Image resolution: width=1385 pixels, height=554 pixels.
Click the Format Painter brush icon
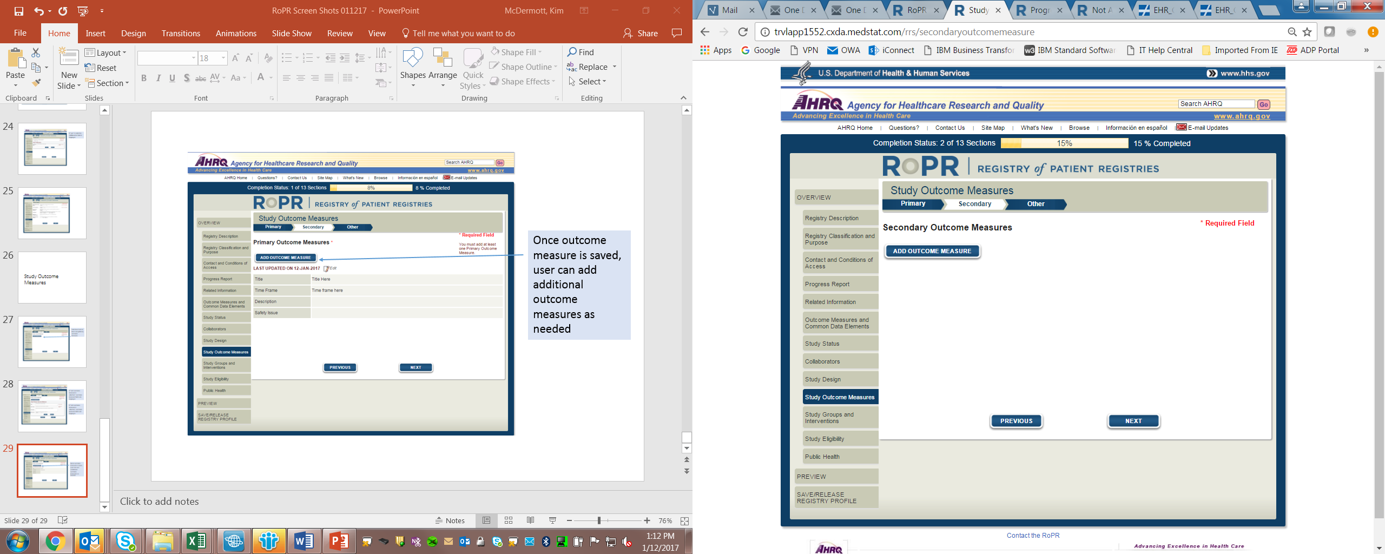point(36,83)
